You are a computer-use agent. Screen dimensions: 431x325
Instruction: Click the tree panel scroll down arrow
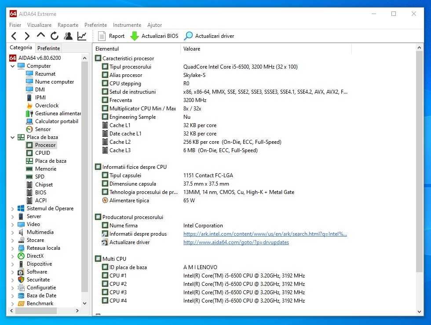(84, 303)
